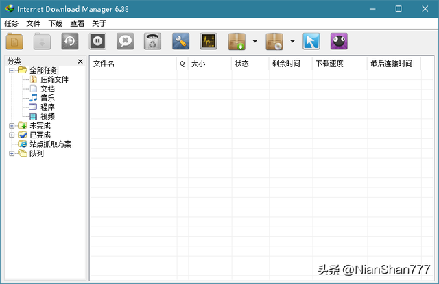Select the 文档 category
Screen dimensions: 439x284
click(47, 89)
